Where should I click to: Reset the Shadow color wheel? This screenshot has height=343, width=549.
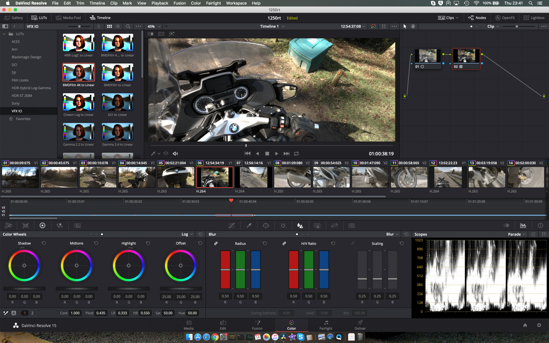pyautogui.click(x=44, y=243)
